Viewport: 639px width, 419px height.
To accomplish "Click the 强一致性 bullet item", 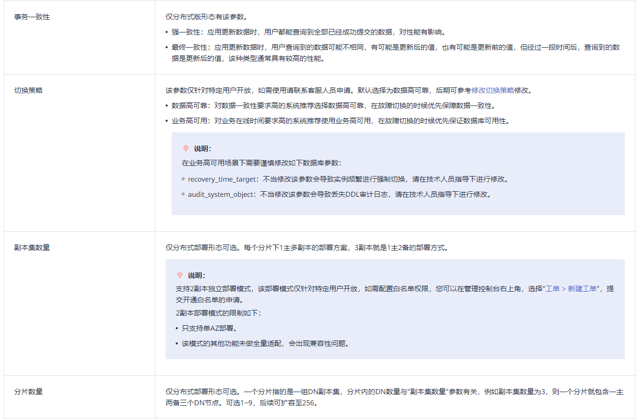I will click(308, 32).
